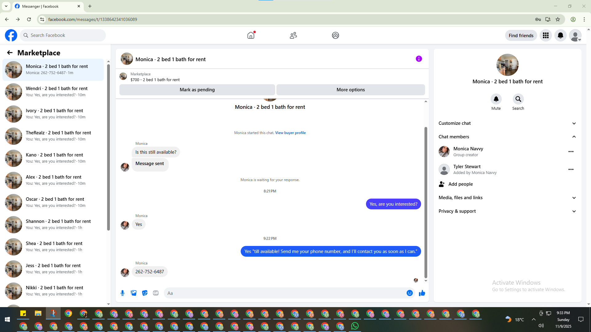591x332 pixels.
Task: Open View buyer profile link
Action: click(x=290, y=133)
